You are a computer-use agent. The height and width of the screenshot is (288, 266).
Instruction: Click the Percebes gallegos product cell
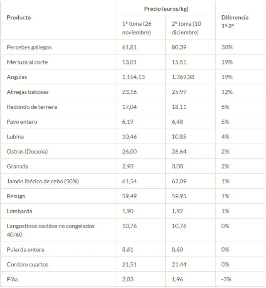pos(30,47)
